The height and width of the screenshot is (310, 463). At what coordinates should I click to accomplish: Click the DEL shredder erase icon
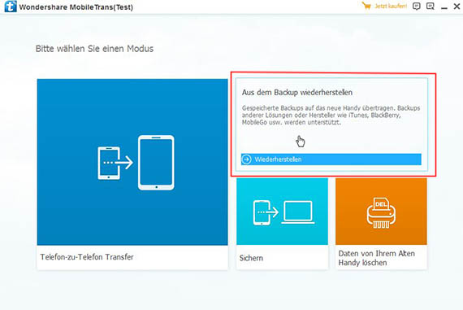coord(381,213)
